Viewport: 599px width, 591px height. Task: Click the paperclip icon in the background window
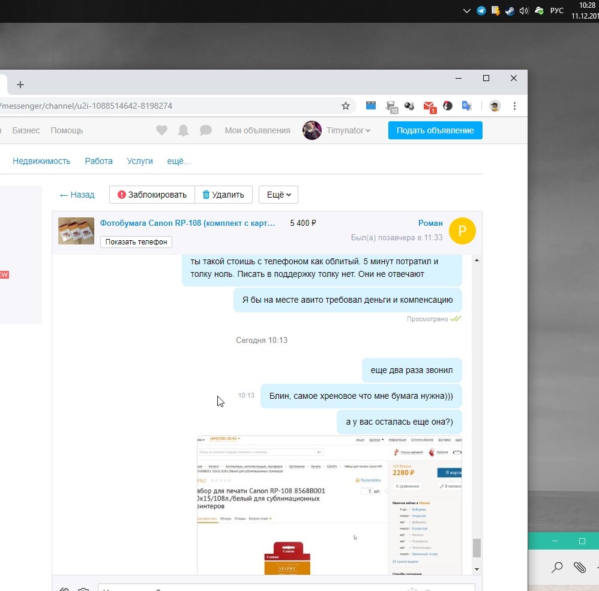coord(580,568)
